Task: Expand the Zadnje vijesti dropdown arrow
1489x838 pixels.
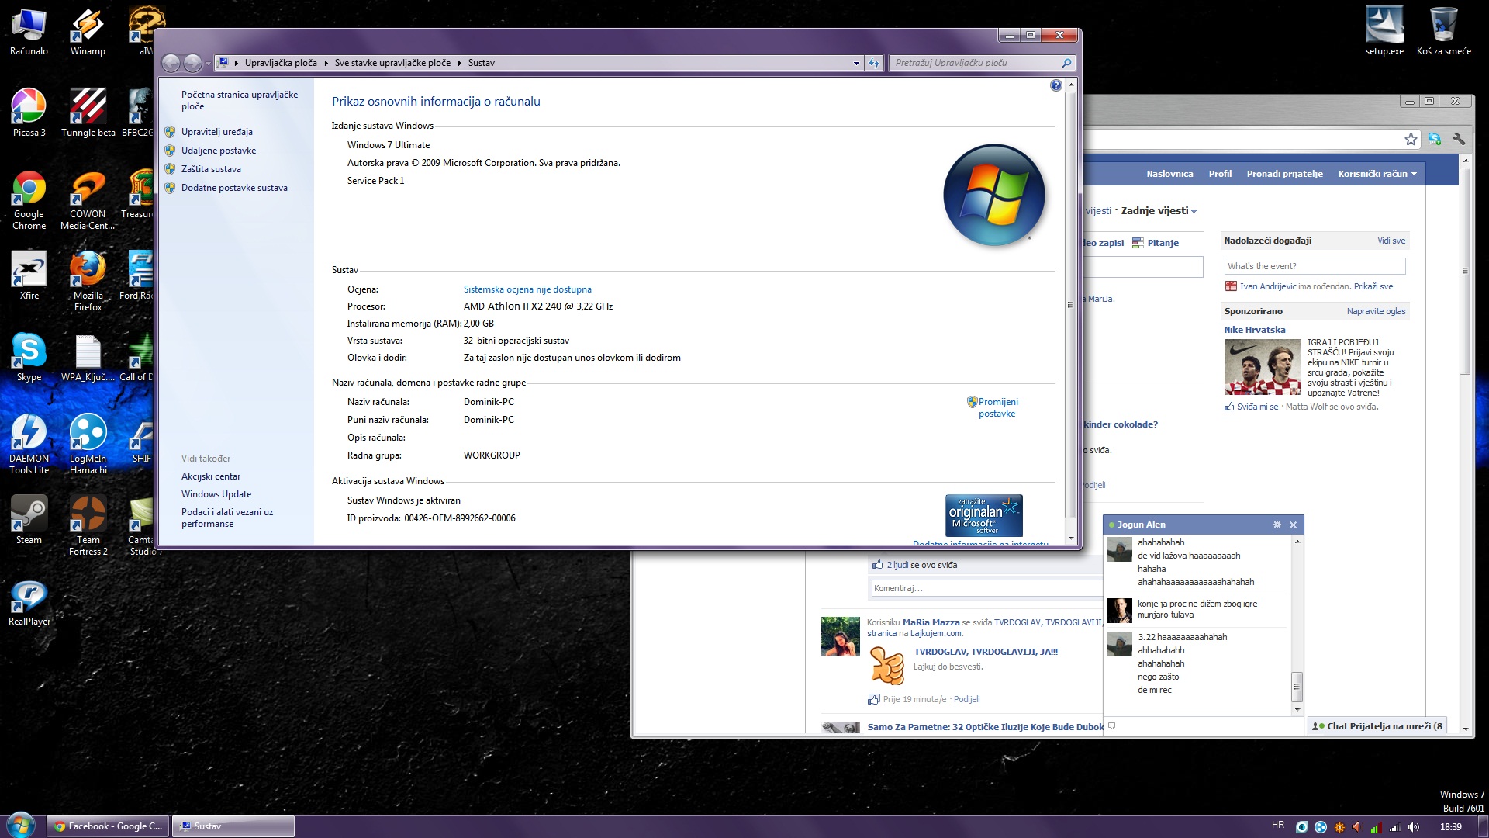Action: 1194,211
